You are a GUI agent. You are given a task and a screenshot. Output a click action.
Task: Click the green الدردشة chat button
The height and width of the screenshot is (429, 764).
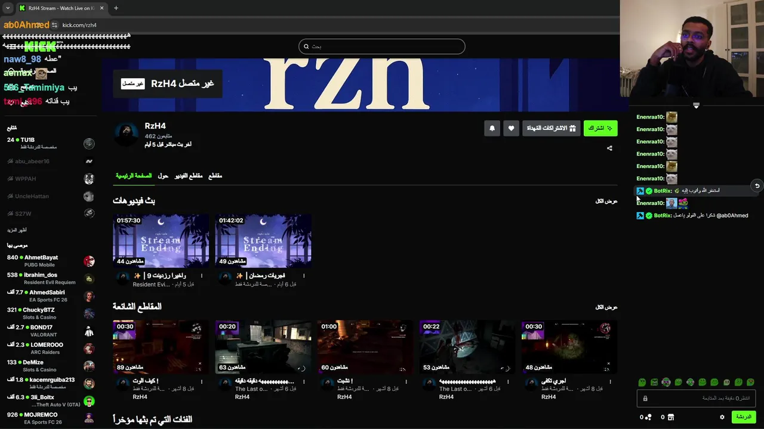[744, 417]
